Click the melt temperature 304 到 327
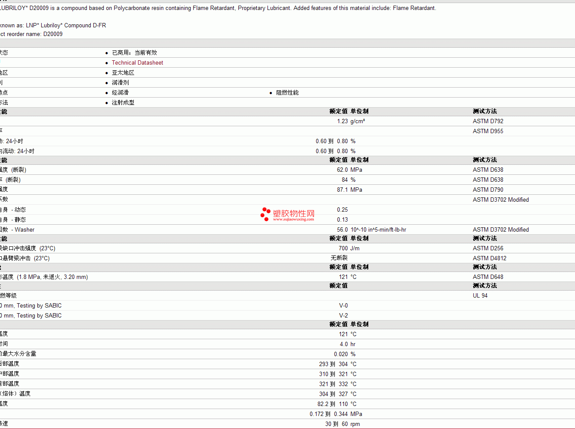The height and width of the screenshot is (429, 575). 334,394
